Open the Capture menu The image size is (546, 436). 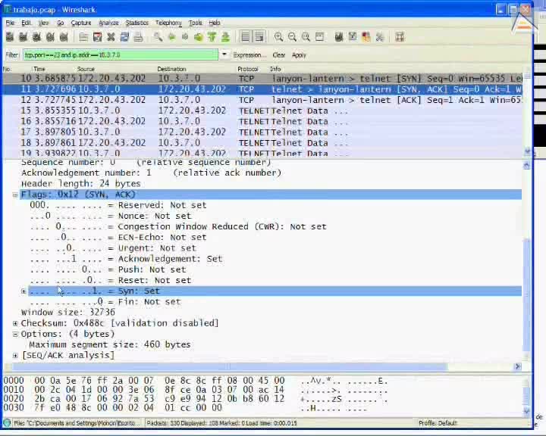point(81,23)
